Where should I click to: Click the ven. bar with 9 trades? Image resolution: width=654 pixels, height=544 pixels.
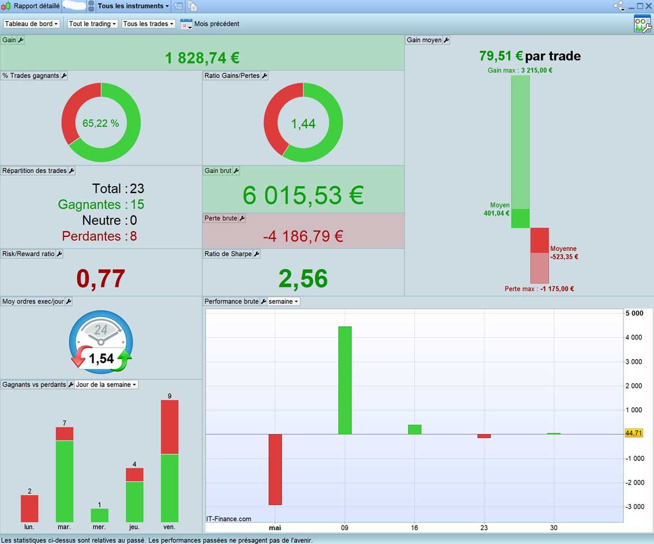(x=170, y=460)
